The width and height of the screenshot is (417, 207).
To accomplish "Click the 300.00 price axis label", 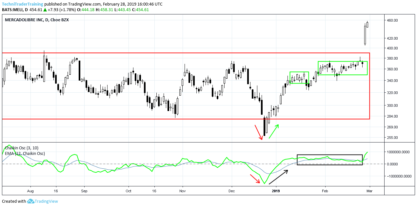I will [x=392, y=105].
